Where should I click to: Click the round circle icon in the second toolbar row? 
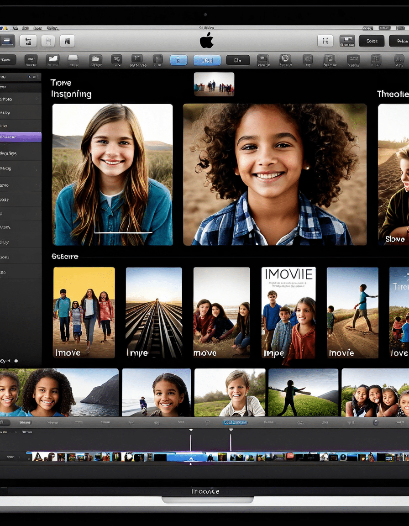click(285, 58)
